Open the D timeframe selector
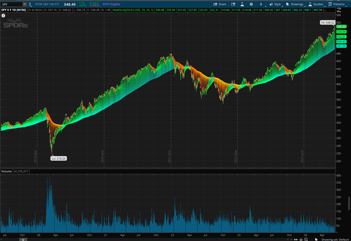351x241 pixels. 261,4
